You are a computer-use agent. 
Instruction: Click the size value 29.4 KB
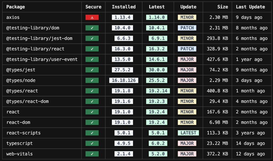[x=219, y=101]
